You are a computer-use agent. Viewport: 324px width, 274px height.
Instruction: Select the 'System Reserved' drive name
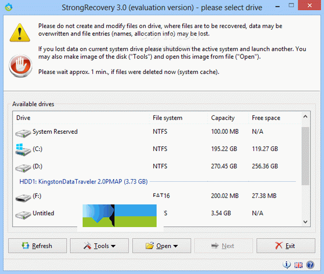[55, 132]
